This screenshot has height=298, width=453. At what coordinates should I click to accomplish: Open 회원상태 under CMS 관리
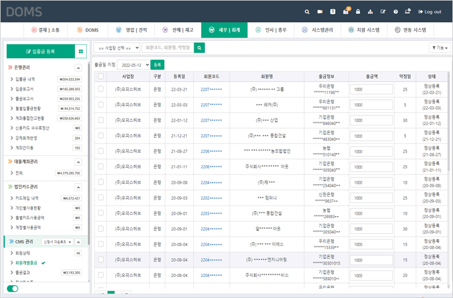(22, 253)
